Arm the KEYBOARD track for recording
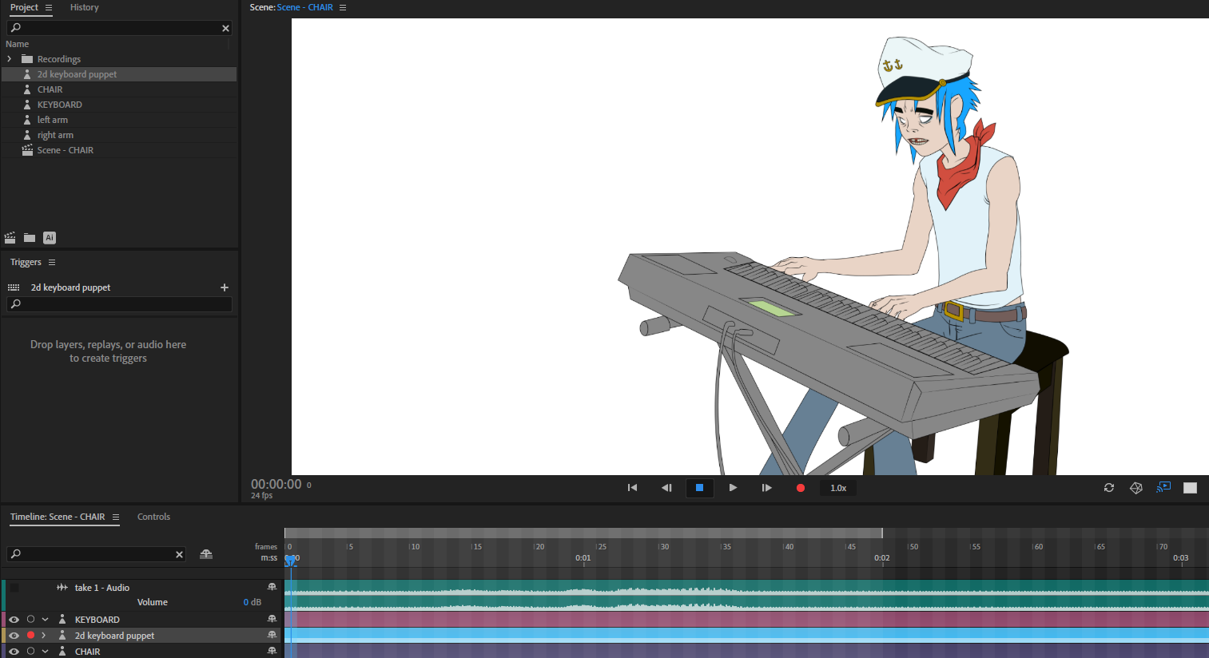Image resolution: width=1209 pixels, height=658 pixels. 30,619
